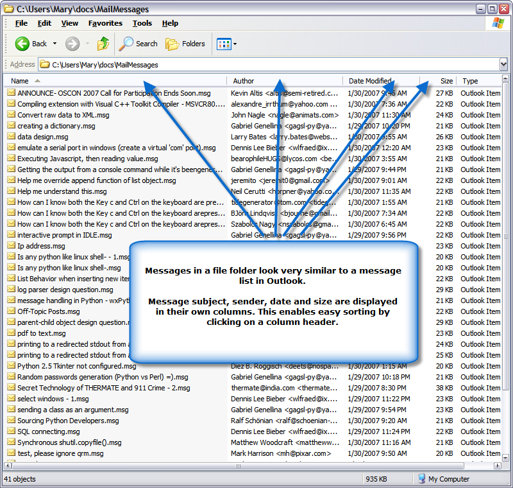This screenshot has width=513, height=488.
Task: Click the 38 KB size cell
Action: pyautogui.click(x=444, y=388)
